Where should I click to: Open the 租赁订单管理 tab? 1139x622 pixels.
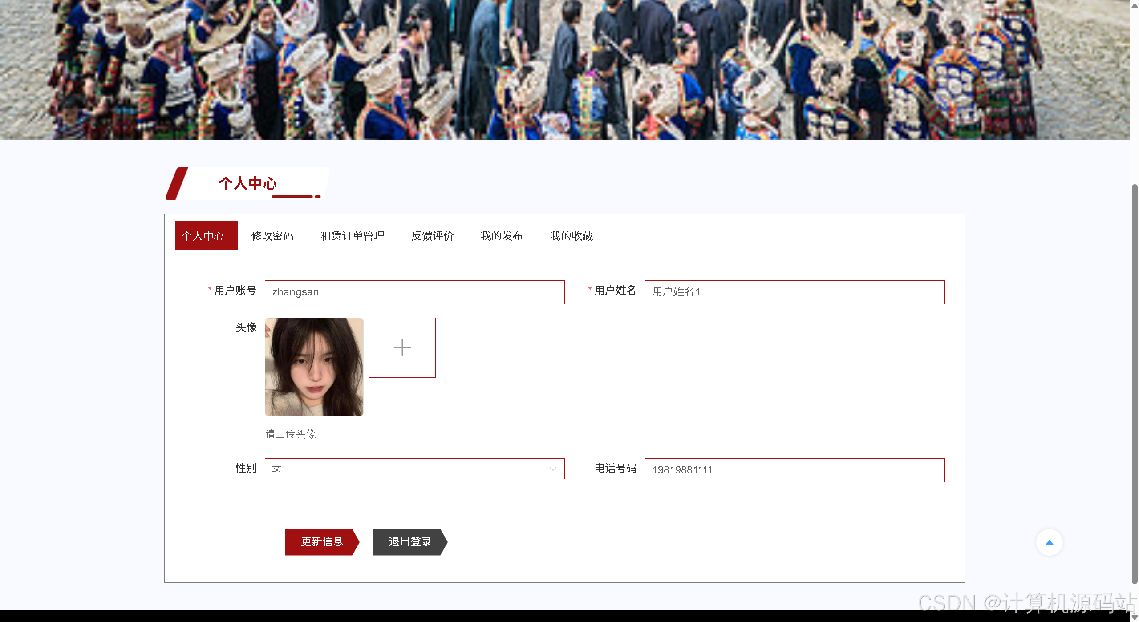click(352, 236)
